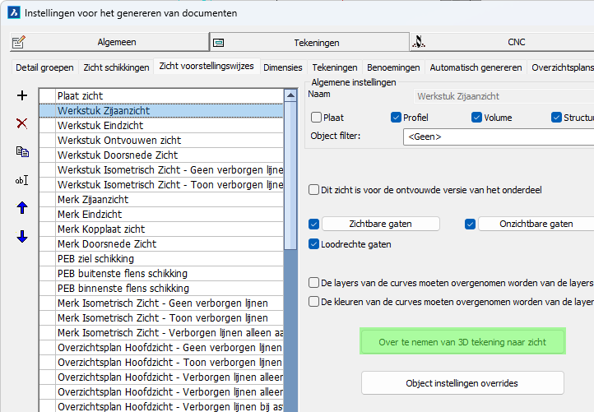The image size is (594, 412).
Task: Move item up with blue up arrow
Action: pos(22,208)
